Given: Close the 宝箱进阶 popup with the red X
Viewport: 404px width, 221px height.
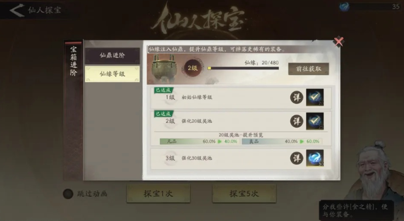Looking at the screenshot, I should 338,42.
